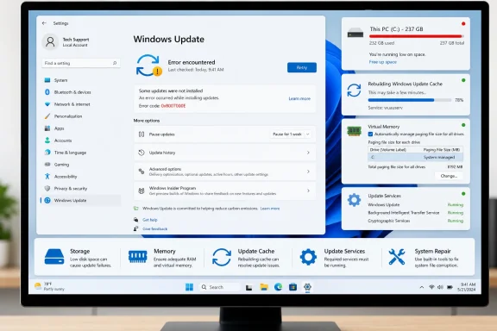Select System in the Settings sidebar

coord(81,80)
